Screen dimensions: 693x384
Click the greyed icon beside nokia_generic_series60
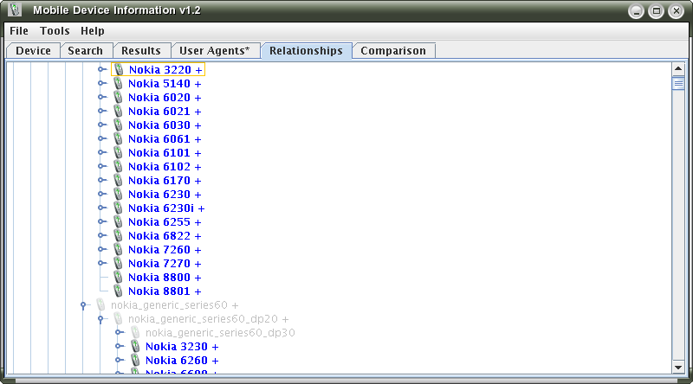click(x=101, y=305)
